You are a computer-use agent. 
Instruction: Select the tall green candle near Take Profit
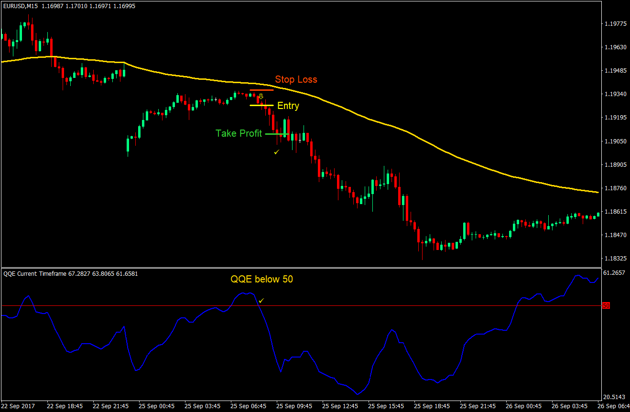[x=284, y=128]
